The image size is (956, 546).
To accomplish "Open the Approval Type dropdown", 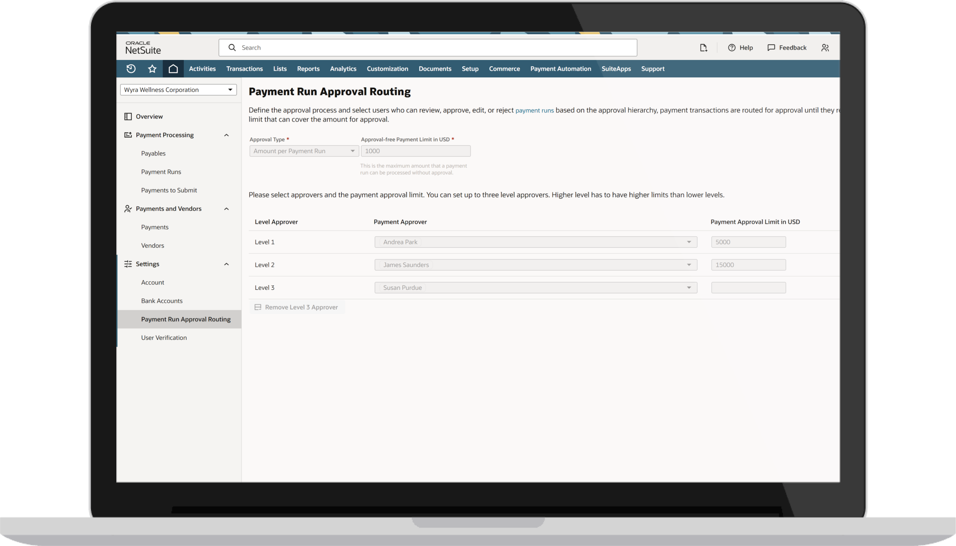I will coord(304,151).
